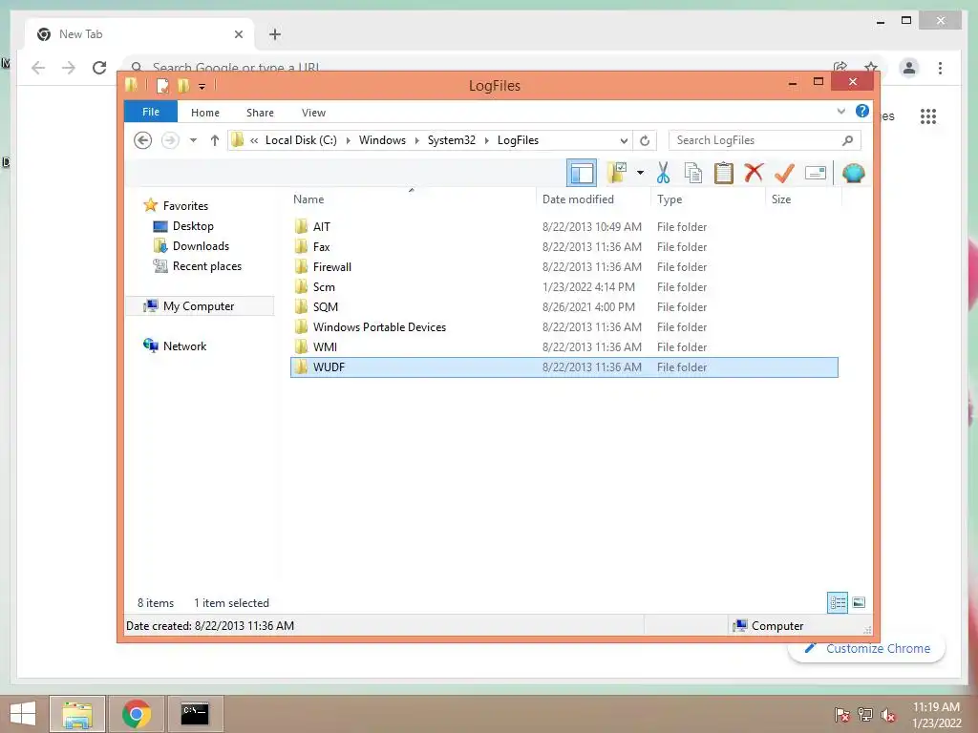The width and height of the screenshot is (978, 733).
Task: Click quick access New folder icon in title bar
Action: 183,85
